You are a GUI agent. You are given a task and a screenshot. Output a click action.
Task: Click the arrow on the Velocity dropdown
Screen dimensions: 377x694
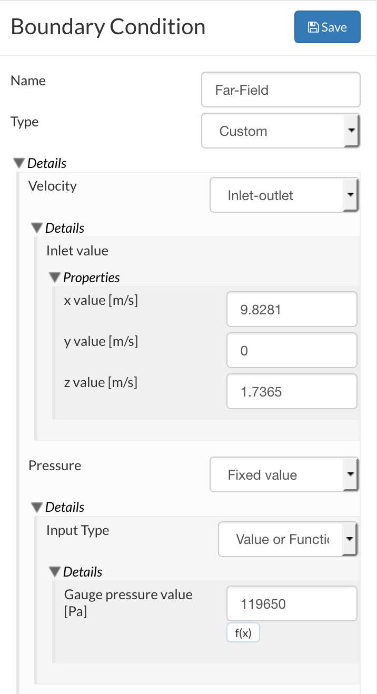pyautogui.click(x=350, y=195)
